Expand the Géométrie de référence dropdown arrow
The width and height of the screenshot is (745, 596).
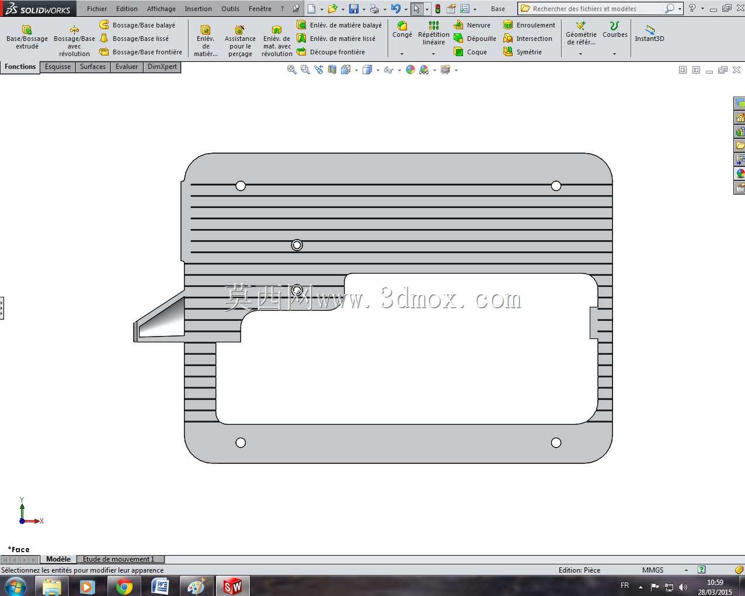coord(580,54)
